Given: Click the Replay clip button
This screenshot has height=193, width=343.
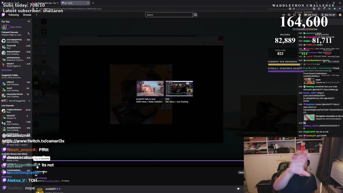Looking at the screenshot, I should [36, 165].
